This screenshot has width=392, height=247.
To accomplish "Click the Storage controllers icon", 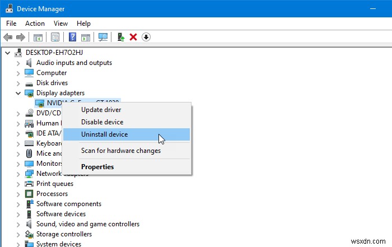I will pyautogui.click(x=29, y=234).
